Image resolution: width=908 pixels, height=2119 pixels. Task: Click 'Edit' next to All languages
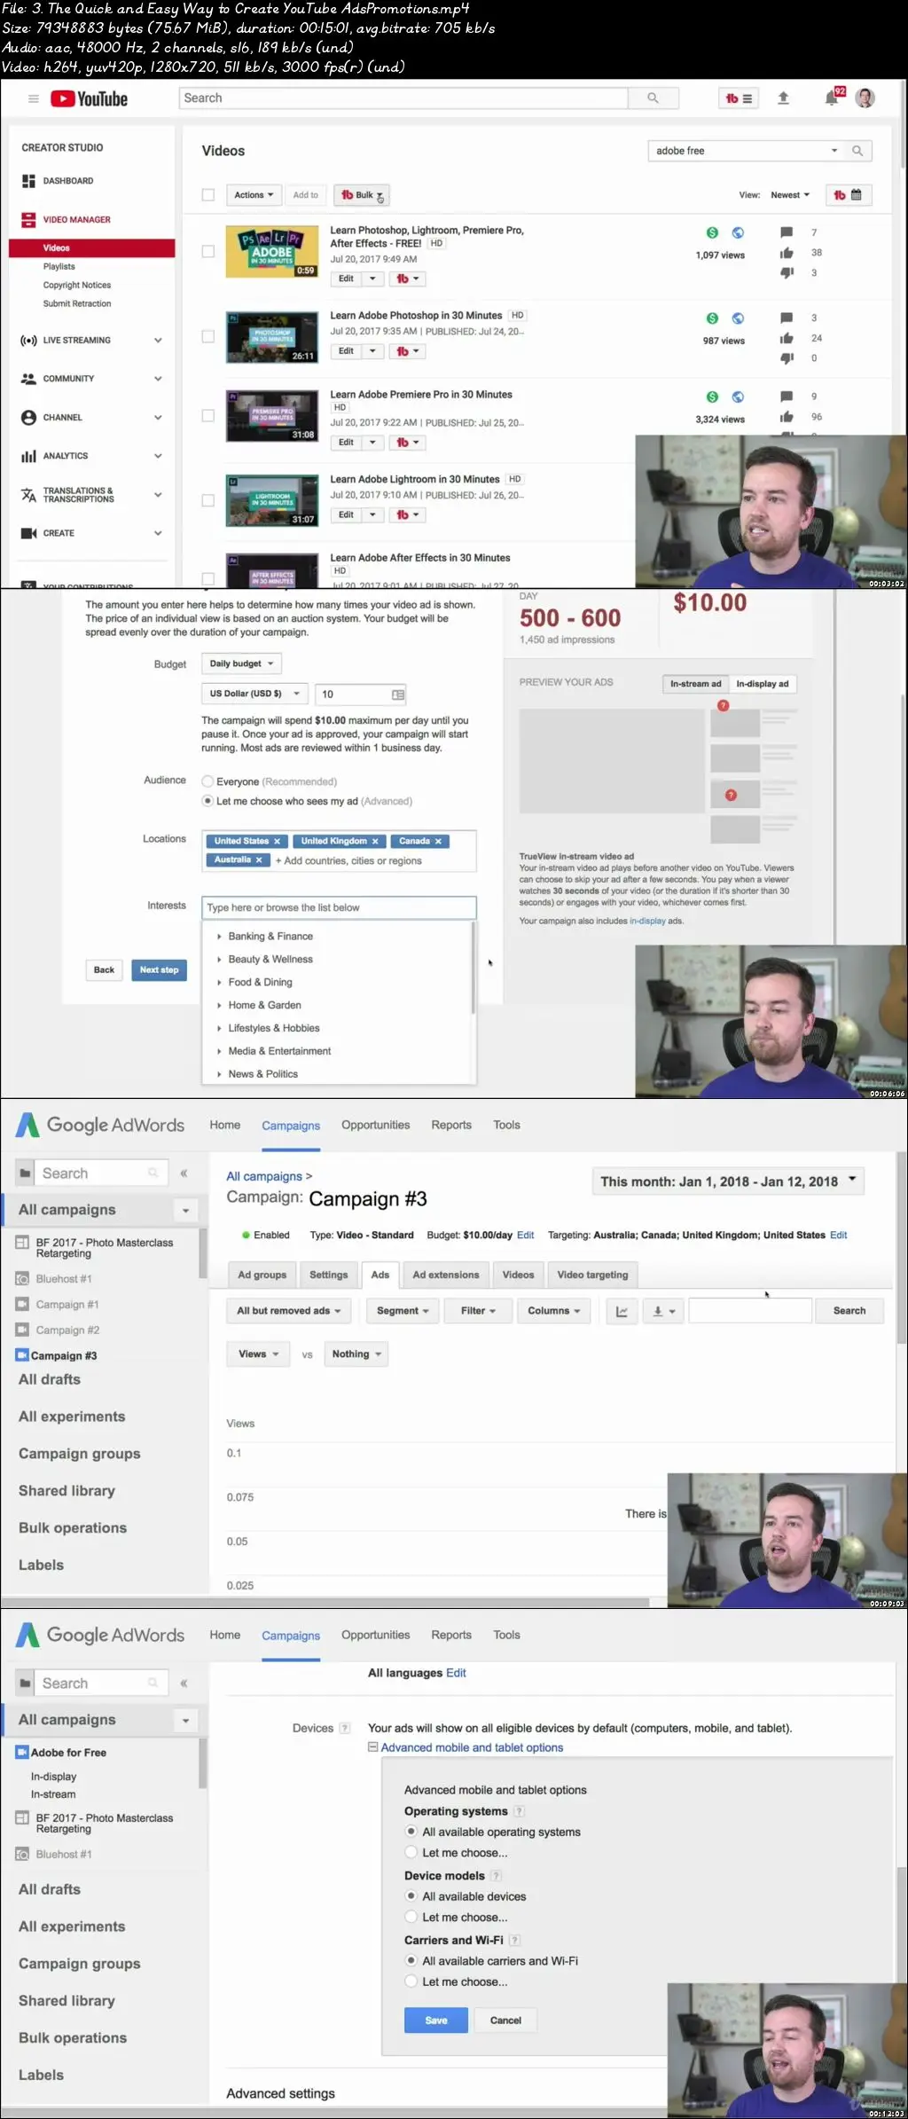pyautogui.click(x=456, y=1673)
